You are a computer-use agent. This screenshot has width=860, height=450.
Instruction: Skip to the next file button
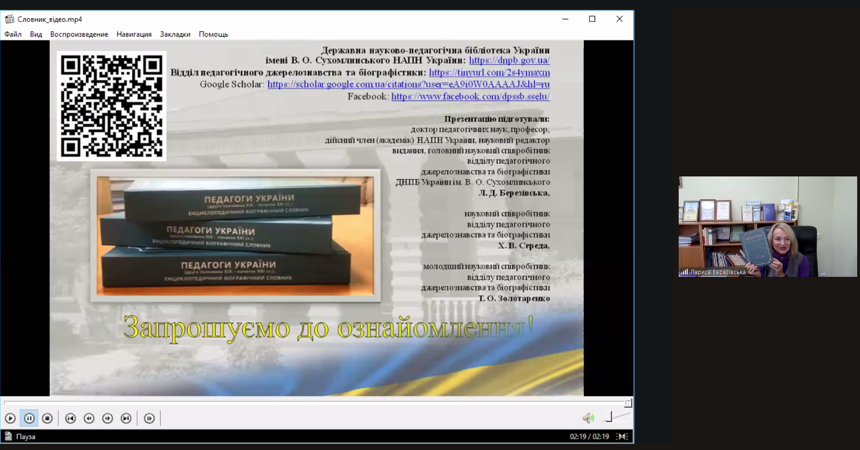[x=126, y=418]
